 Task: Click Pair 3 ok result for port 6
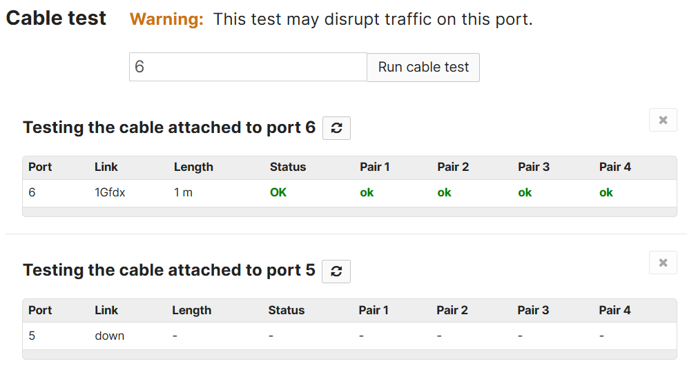[525, 193]
